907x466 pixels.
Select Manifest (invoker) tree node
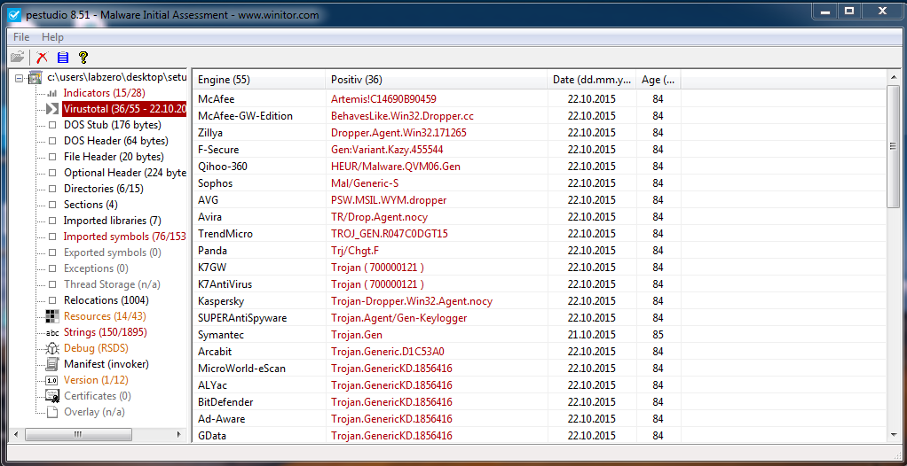(x=106, y=364)
